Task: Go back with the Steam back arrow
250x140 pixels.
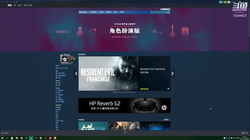Action: [2, 5]
